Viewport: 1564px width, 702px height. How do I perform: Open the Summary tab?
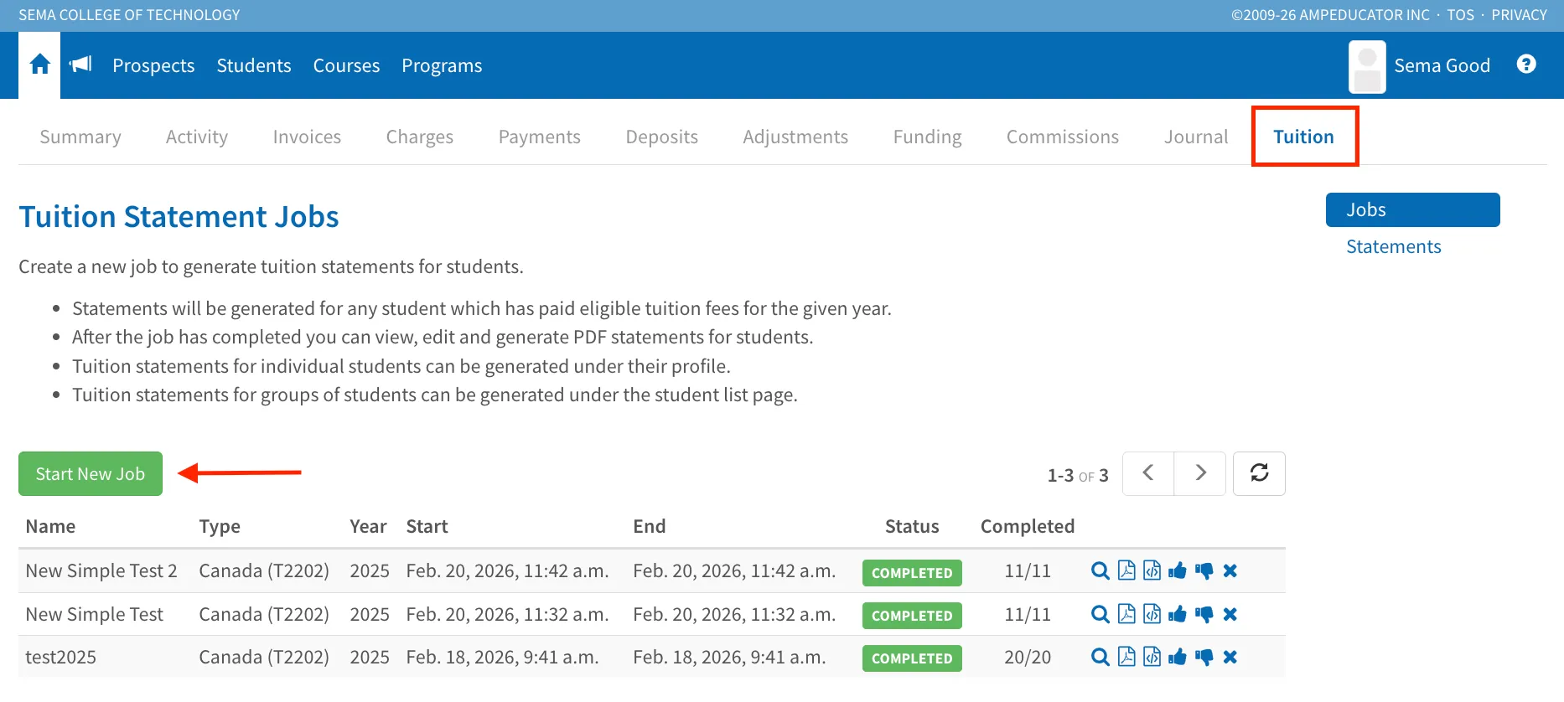pyautogui.click(x=80, y=137)
